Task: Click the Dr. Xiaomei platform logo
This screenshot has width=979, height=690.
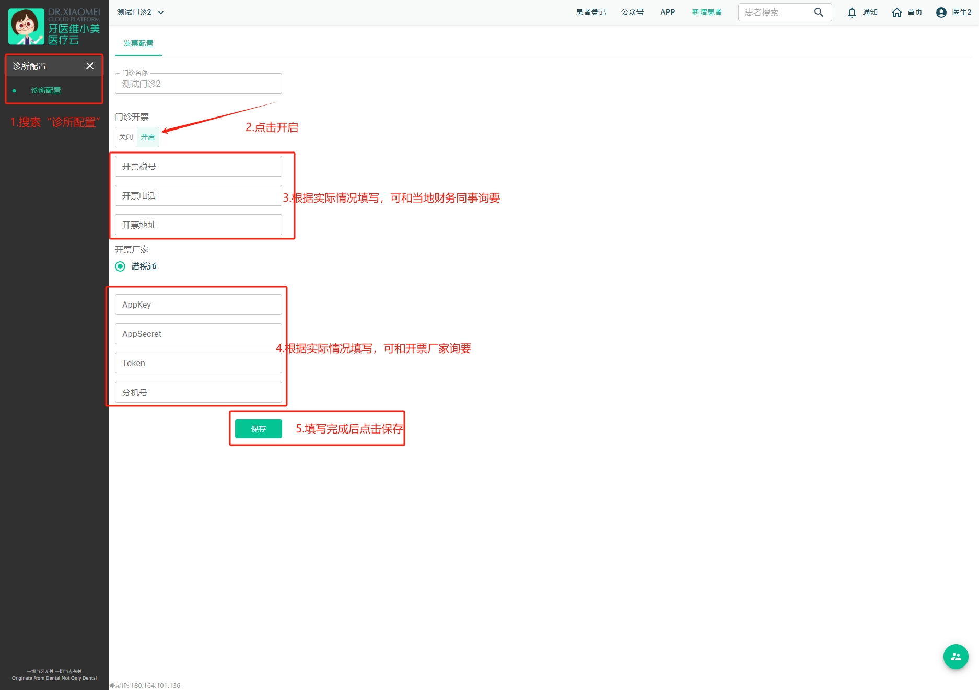Action: pyautogui.click(x=54, y=27)
